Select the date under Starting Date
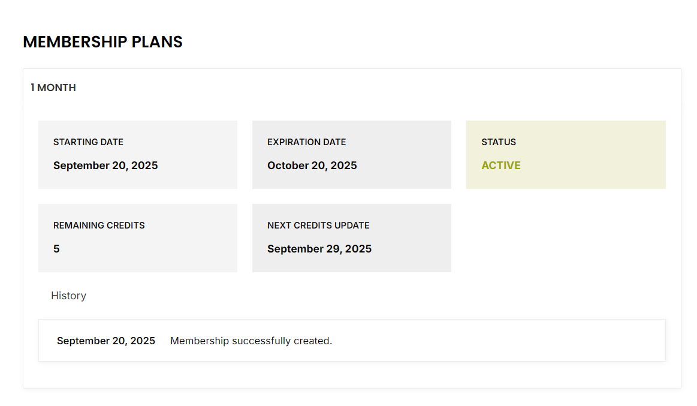The width and height of the screenshot is (697, 406). pos(105,166)
